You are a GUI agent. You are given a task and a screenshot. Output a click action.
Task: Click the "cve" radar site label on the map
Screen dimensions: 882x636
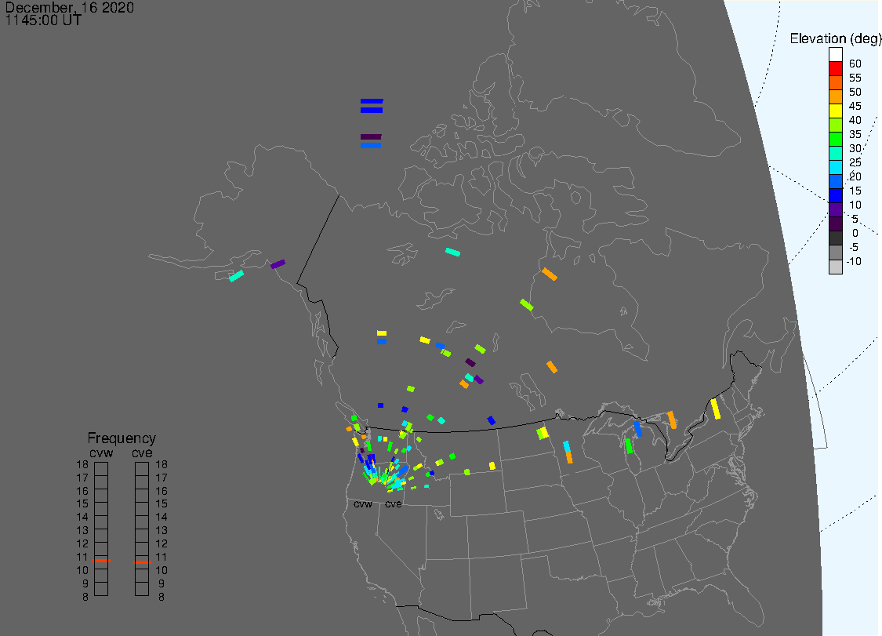tap(394, 503)
